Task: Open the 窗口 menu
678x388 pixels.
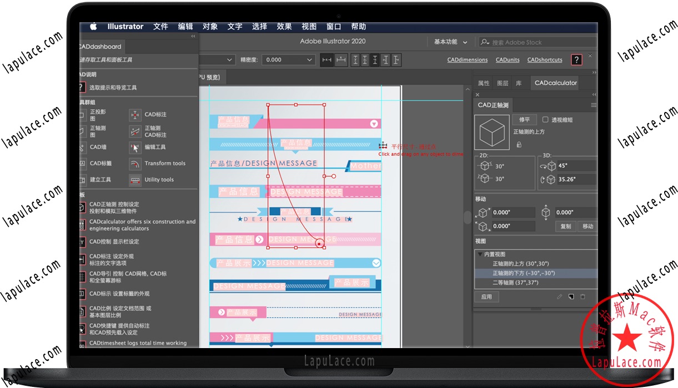Action: pos(334,26)
